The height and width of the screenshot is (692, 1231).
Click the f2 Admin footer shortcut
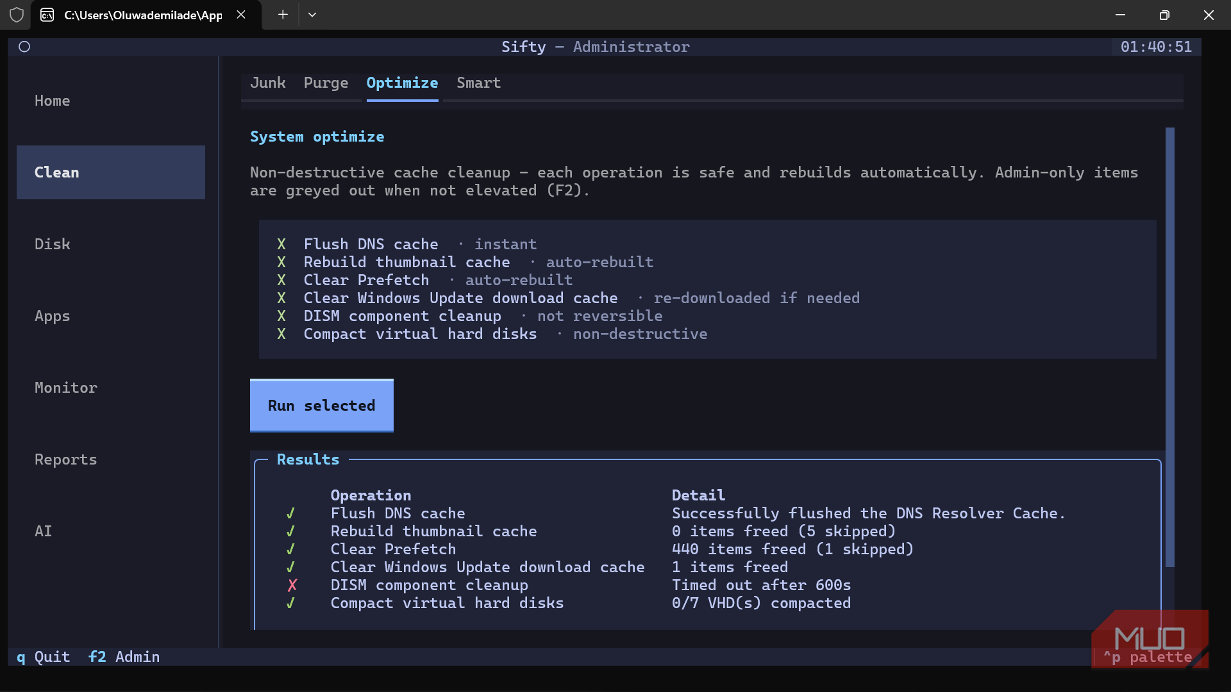tap(124, 657)
